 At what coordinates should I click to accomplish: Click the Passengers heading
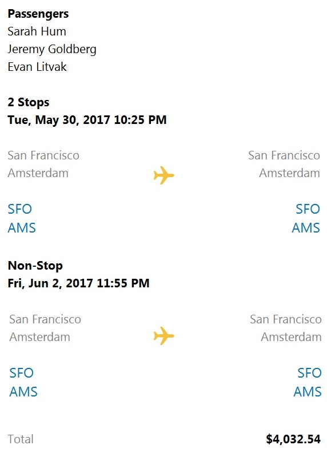pyautogui.click(x=38, y=14)
